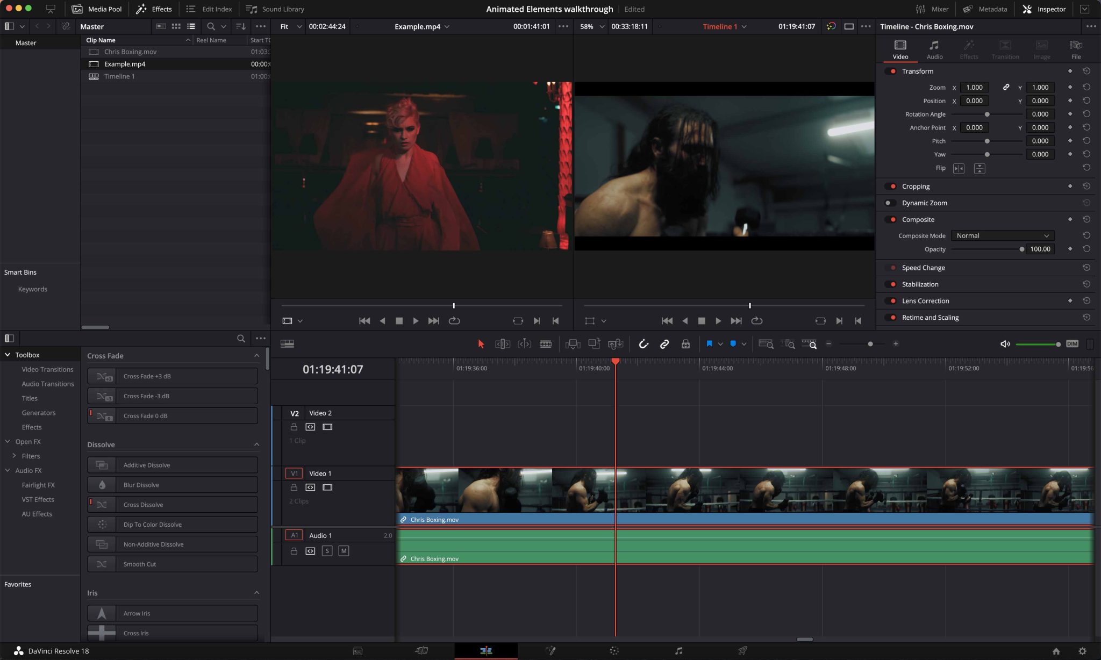Flip the clip horizontally in Transform
Viewport: 1101px width, 660px height.
[x=959, y=168]
